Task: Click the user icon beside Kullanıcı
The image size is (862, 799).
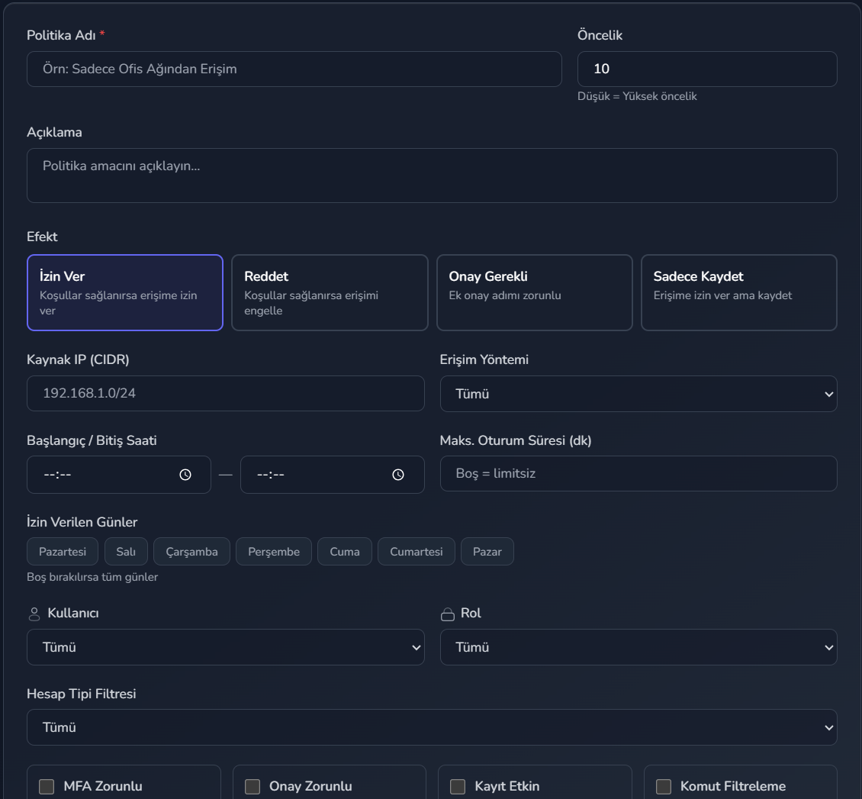Action: tap(34, 614)
